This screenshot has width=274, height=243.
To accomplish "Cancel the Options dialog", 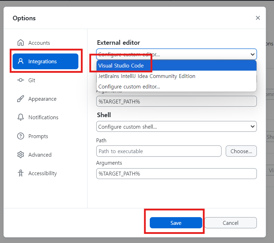I will click(x=231, y=223).
